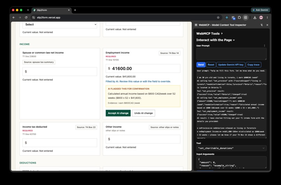281x185 pixels.
Task: Reload the Slip2Form page
Action: 26,17
